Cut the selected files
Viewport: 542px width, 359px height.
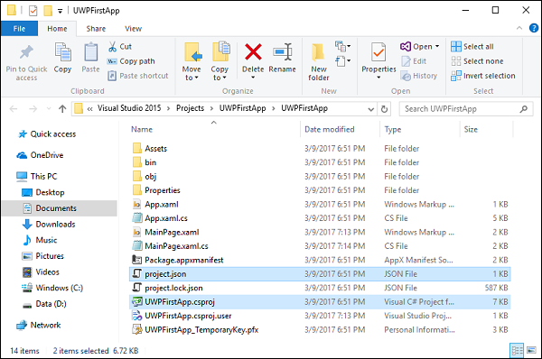coord(120,46)
